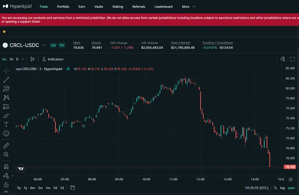Open the Indicators dialog

(x=53, y=59)
